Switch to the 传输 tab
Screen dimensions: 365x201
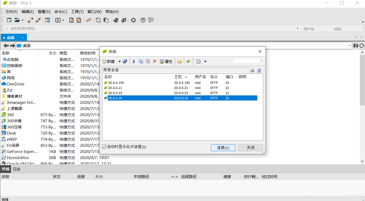[6, 169]
